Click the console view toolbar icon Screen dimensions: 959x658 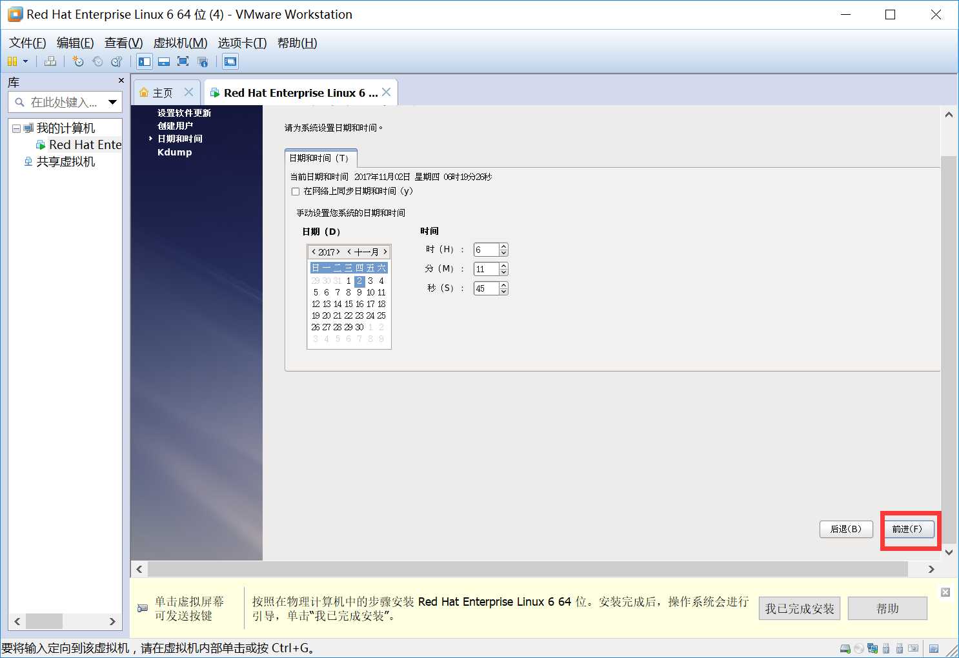pos(230,61)
